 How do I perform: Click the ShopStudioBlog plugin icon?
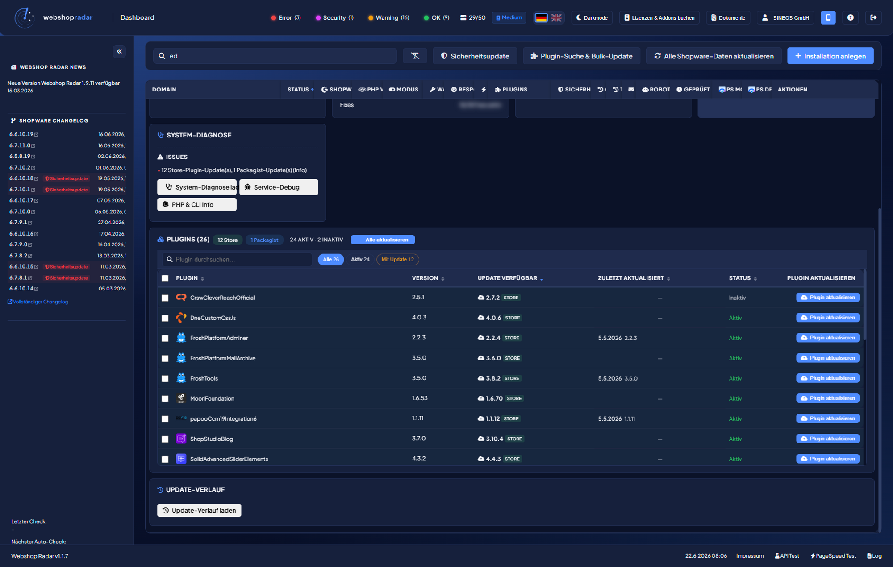pos(181,439)
